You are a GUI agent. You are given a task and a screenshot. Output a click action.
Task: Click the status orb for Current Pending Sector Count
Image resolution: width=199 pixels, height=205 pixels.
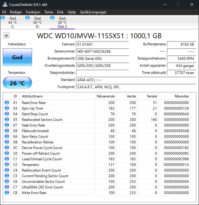tap(7, 176)
